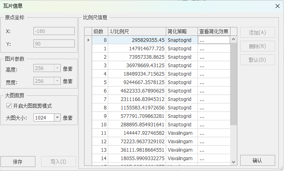Open 查看简化效果 ellipsis for level 5

tap(214, 82)
